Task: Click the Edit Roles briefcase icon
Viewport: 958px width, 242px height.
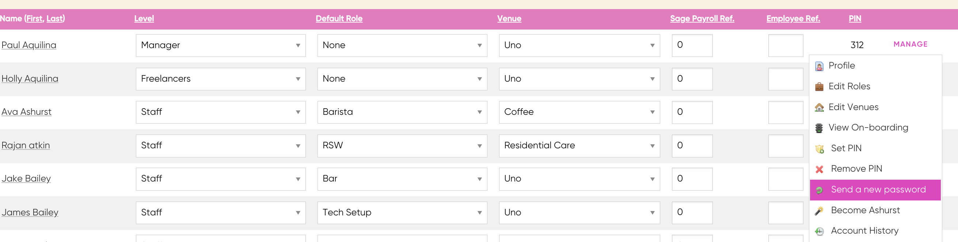Action: (x=819, y=86)
